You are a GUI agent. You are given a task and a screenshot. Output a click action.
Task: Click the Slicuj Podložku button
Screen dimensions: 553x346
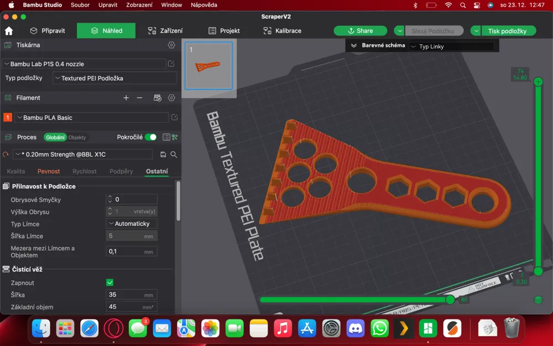pos(434,31)
